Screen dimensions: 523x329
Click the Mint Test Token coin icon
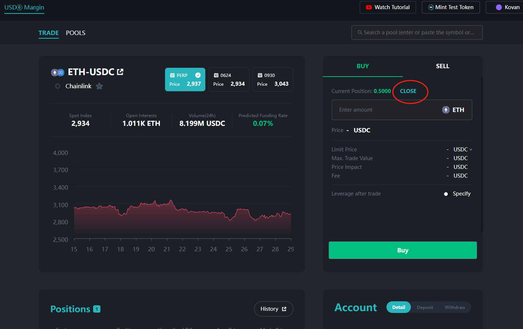431,7
